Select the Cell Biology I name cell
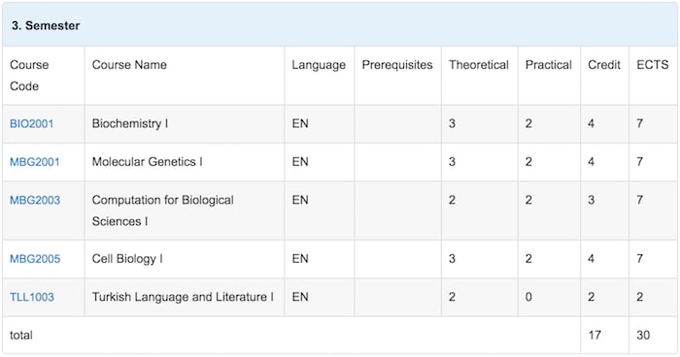680x357 pixels. pyautogui.click(x=185, y=259)
